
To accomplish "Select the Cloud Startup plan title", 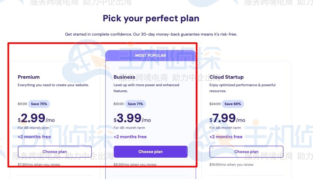I will [226, 77].
